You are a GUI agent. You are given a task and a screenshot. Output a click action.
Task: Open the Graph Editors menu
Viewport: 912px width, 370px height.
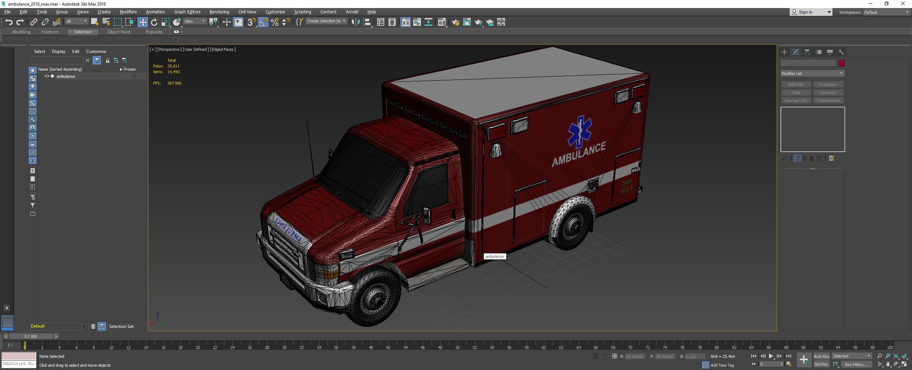(x=187, y=12)
